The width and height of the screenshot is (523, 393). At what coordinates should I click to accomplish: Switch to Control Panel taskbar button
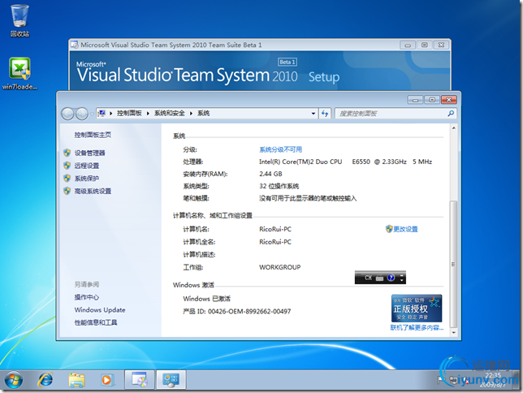(x=171, y=380)
